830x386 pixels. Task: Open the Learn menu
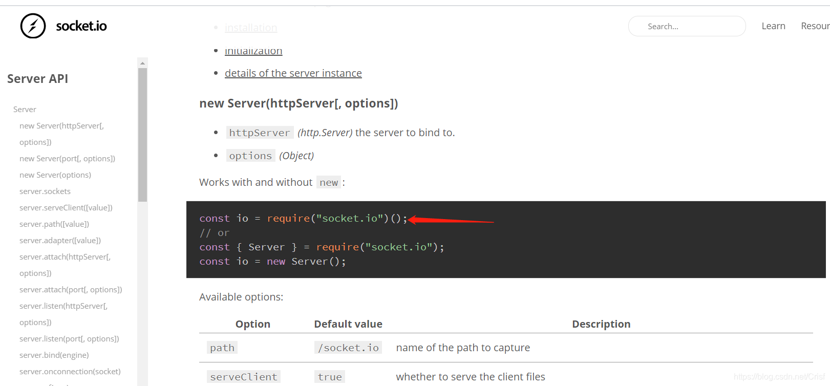pos(773,26)
